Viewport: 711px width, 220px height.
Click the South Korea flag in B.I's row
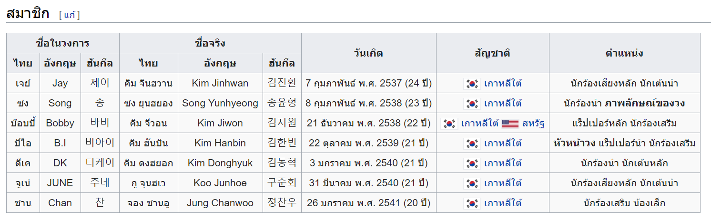tap(472, 143)
